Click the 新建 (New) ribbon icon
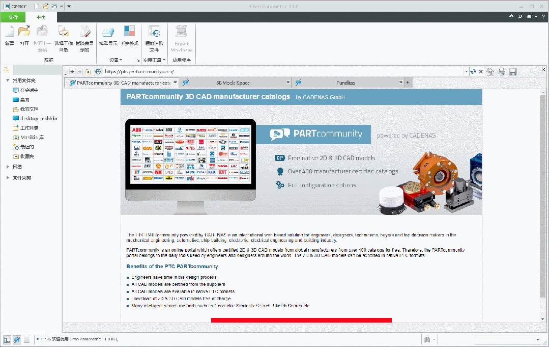This screenshot has width=549, height=347. tap(10, 32)
